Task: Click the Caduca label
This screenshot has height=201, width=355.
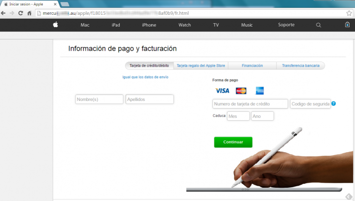Action: pyautogui.click(x=219, y=116)
